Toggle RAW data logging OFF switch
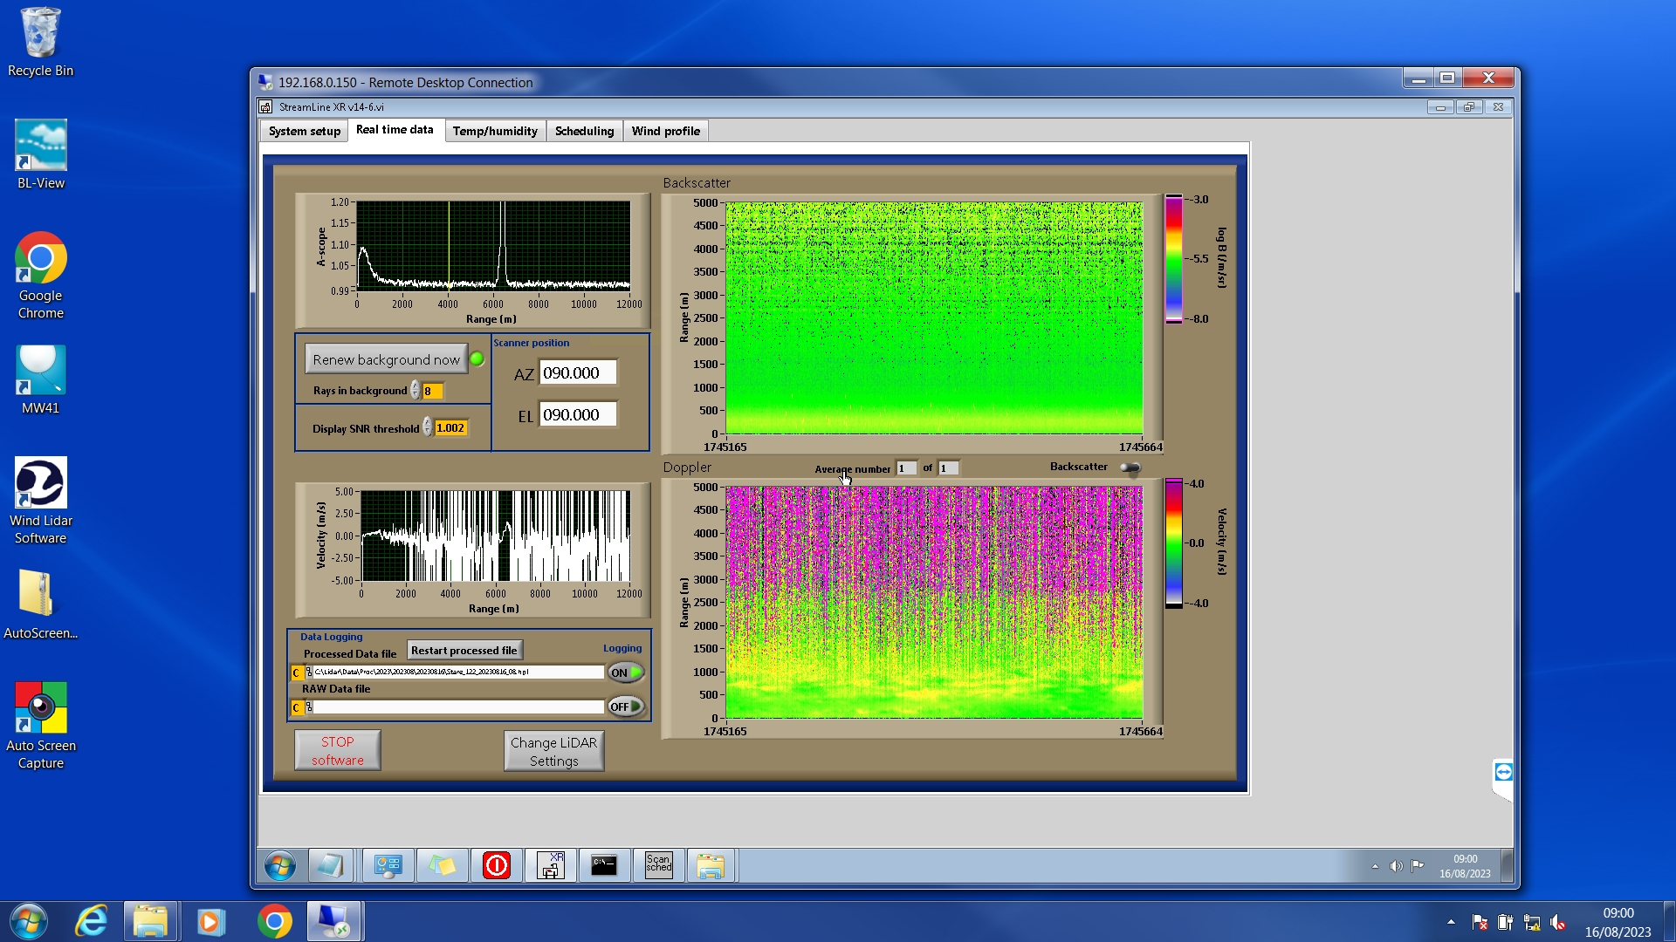The image size is (1676, 942). pyautogui.click(x=626, y=706)
